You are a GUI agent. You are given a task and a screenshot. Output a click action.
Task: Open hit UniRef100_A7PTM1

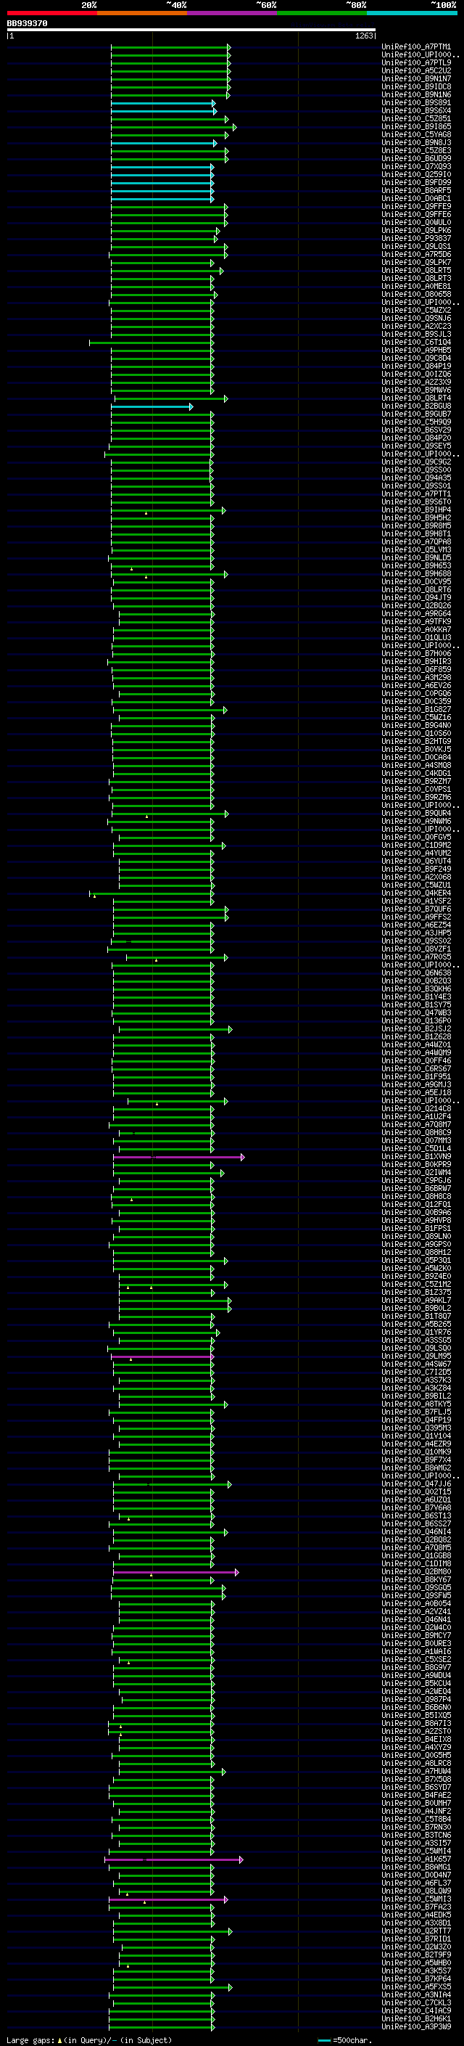(x=416, y=47)
